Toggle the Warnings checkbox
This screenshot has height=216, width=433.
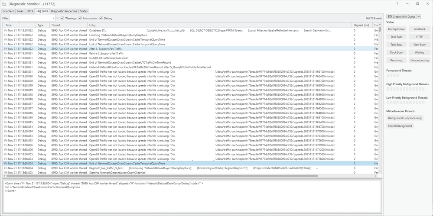click(62, 18)
